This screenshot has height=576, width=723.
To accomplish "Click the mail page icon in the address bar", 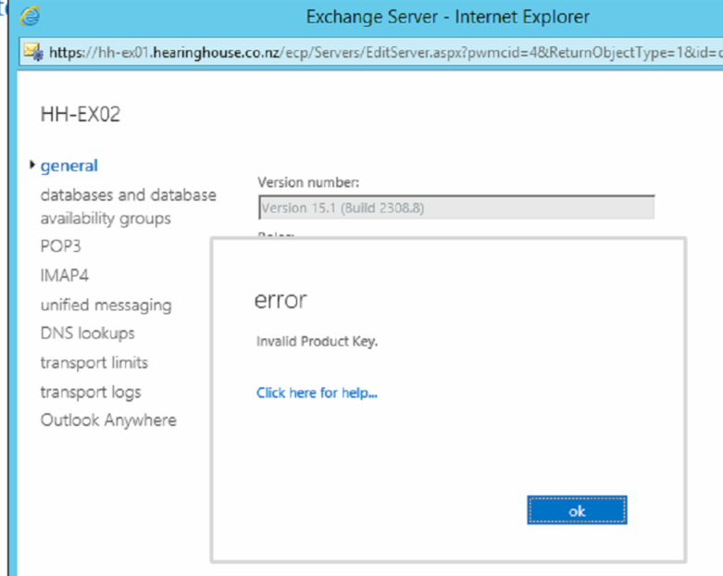I will (x=33, y=52).
